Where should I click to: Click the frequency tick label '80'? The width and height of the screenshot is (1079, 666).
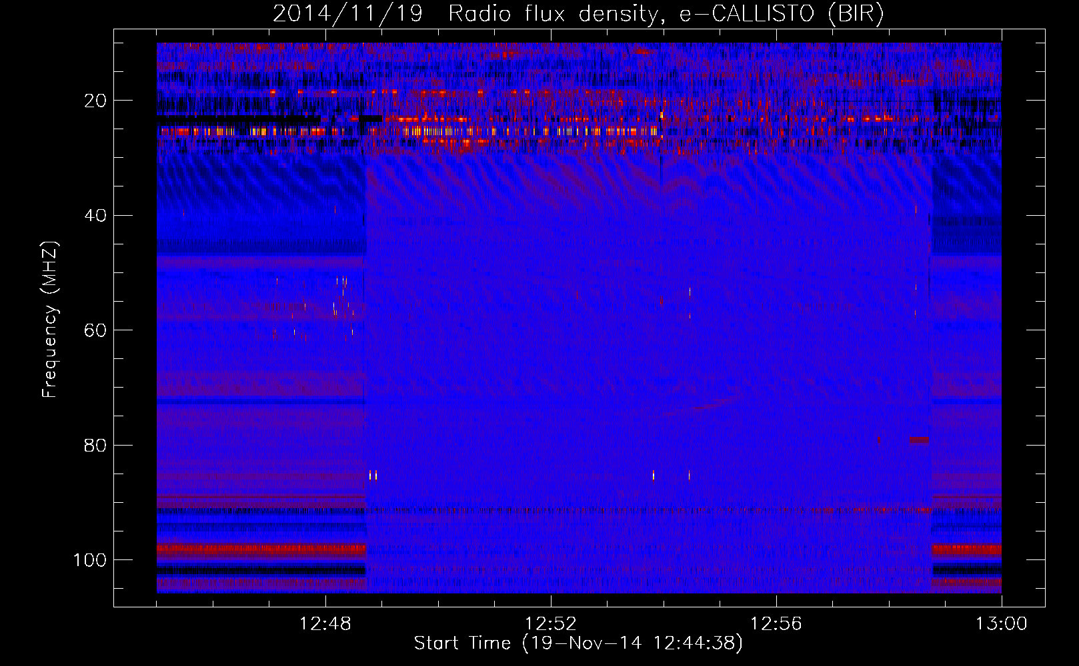click(x=96, y=445)
